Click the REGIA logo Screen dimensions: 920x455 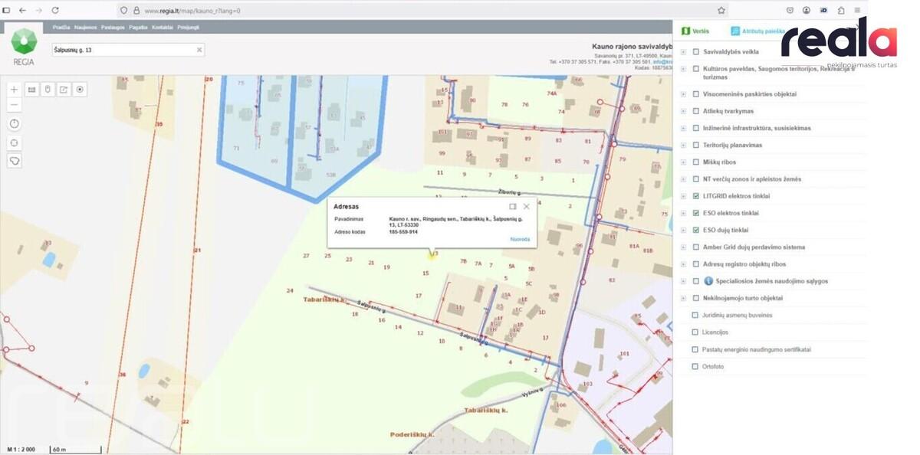tap(23, 48)
